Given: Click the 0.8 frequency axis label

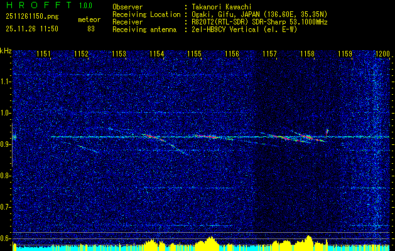Looking at the screenshot, I should click(5, 176).
